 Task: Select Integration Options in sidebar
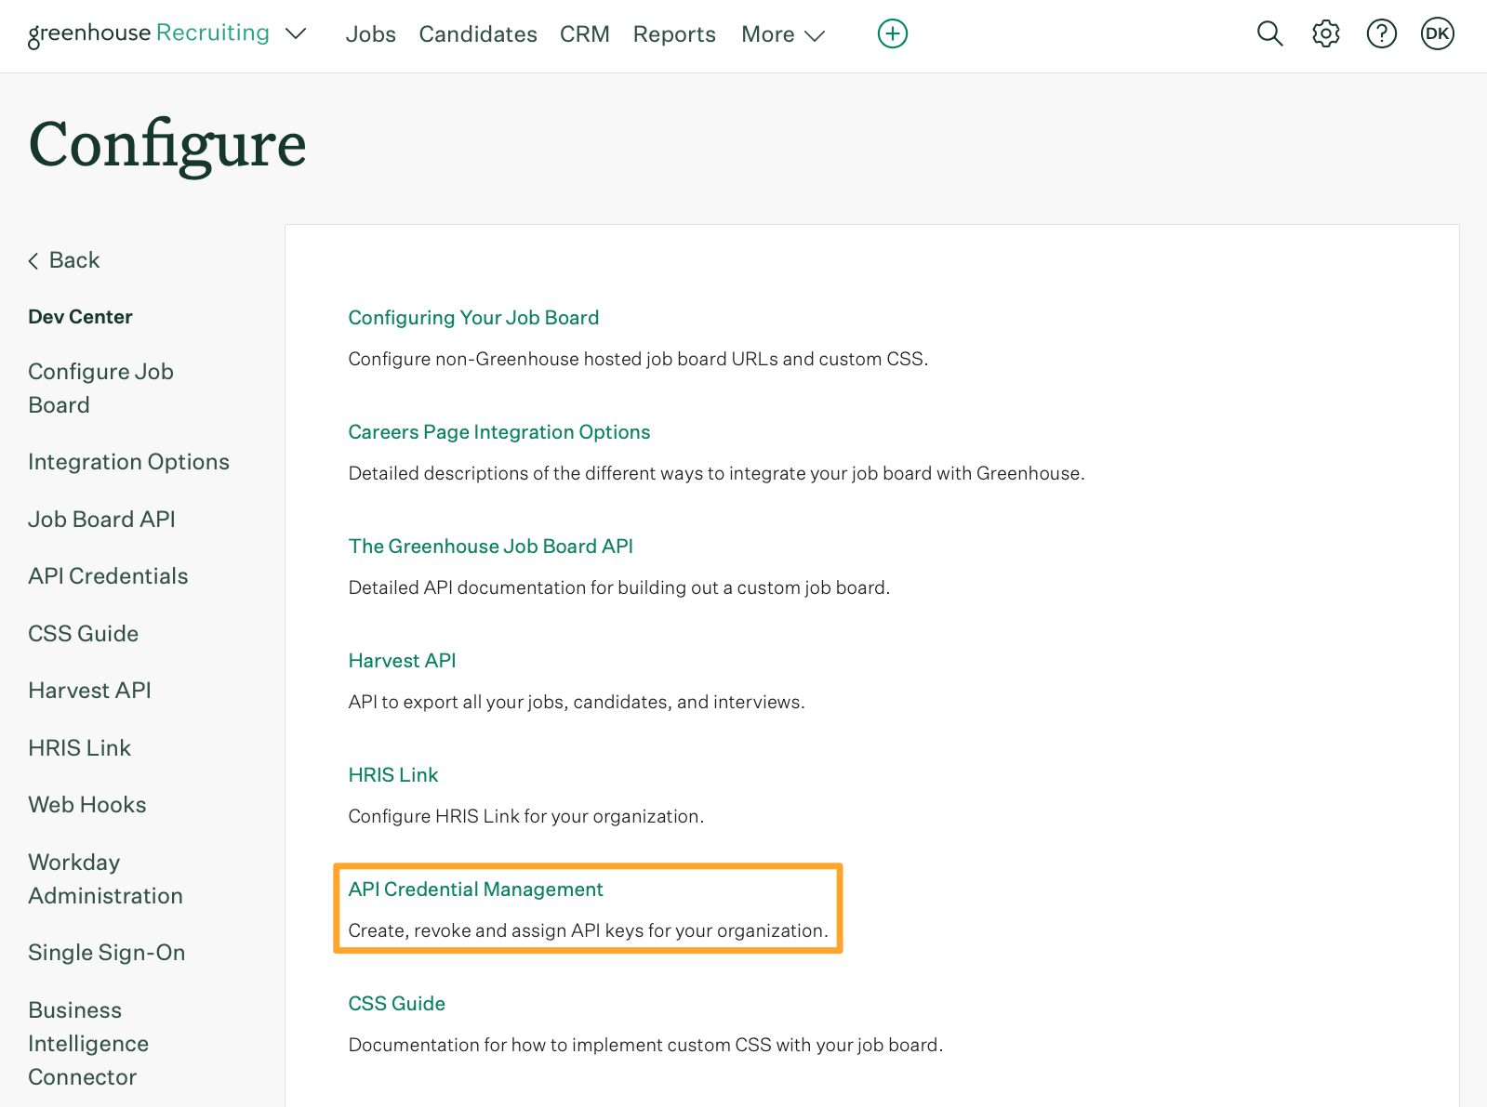[x=128, y=462]
